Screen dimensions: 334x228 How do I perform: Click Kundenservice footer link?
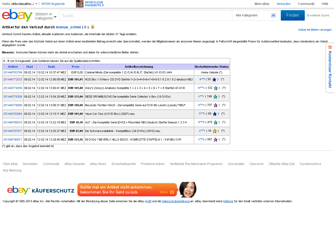311,164
